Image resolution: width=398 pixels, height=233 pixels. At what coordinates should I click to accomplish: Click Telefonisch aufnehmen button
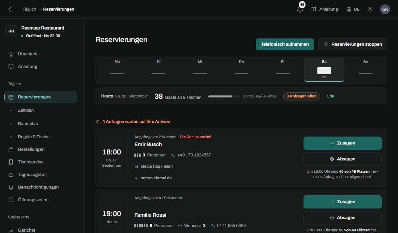tap(285, 44)
